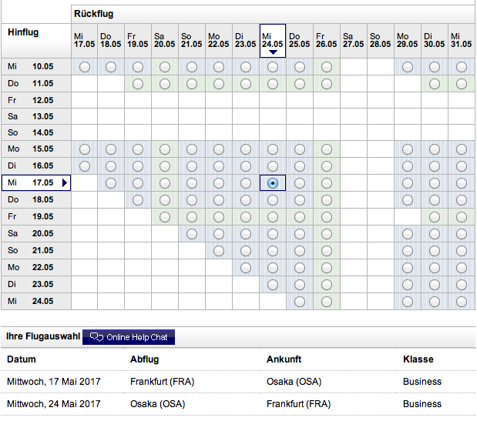Select outbound Mi 10.05 with return Mi 17.05
The height and width of the screenshot is (421, 477).
84,68
